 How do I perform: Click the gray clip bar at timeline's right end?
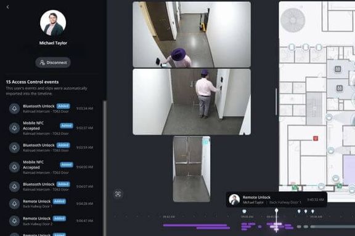coord(333,227)
